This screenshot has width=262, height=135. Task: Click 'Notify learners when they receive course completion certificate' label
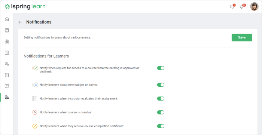[x=82, y=126]
